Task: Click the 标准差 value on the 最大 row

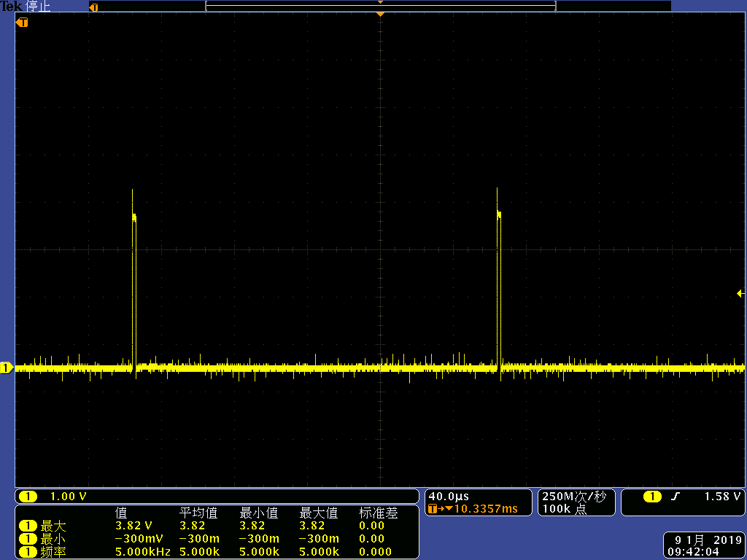Action: 372,526
